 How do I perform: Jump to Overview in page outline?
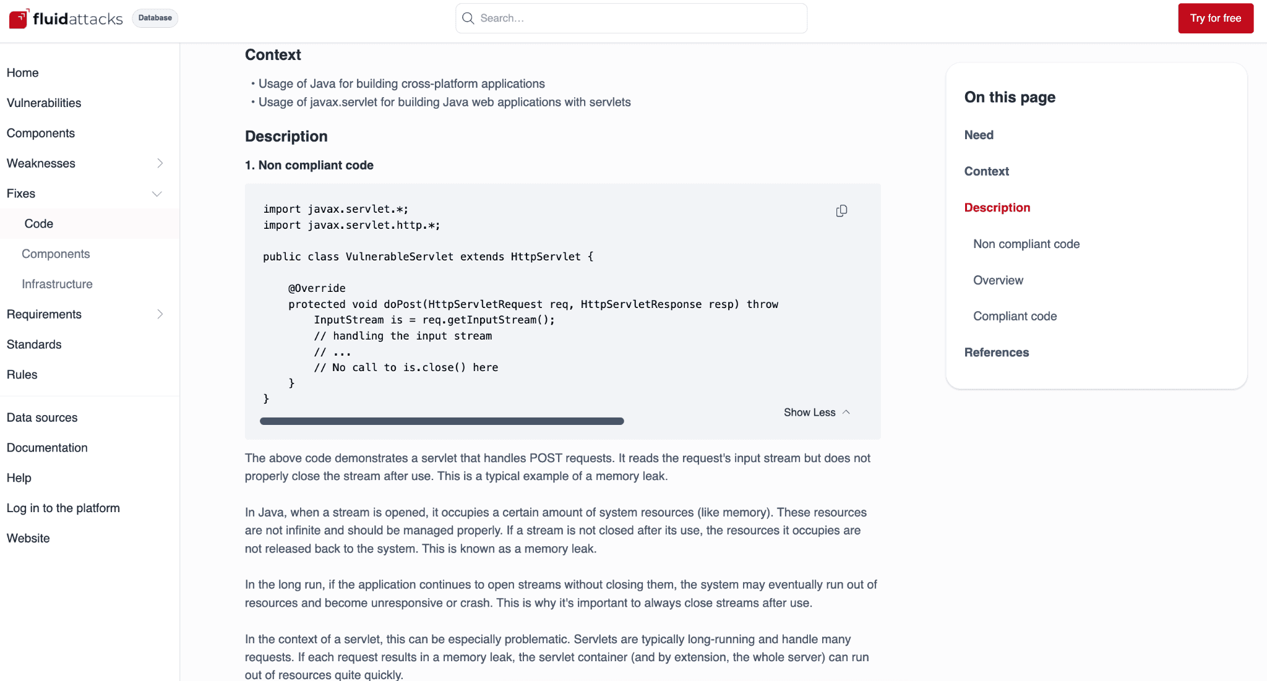click(998, 280)
